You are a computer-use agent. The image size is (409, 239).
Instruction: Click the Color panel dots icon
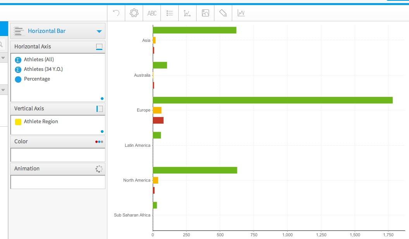pyautogui.click(x=99, y=142)
